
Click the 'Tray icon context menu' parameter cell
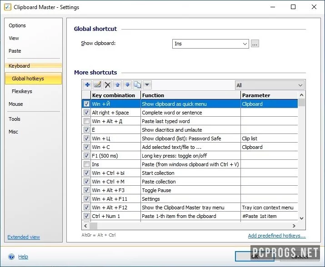(x=269, y=208)
